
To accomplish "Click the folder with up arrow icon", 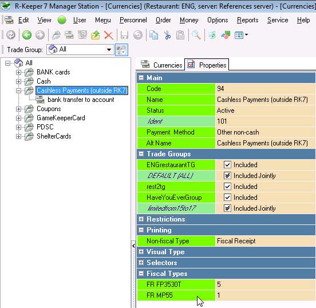I will coord(96,35).
